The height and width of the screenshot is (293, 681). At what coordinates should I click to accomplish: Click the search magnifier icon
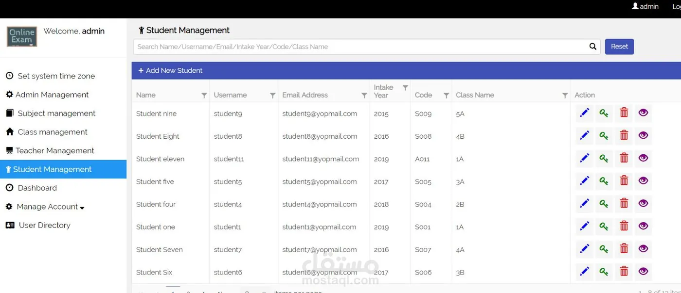pyautogui.click(x=593, y=47)
